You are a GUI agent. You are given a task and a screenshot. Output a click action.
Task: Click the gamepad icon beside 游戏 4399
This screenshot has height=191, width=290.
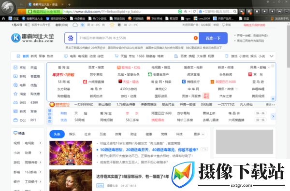15,103
